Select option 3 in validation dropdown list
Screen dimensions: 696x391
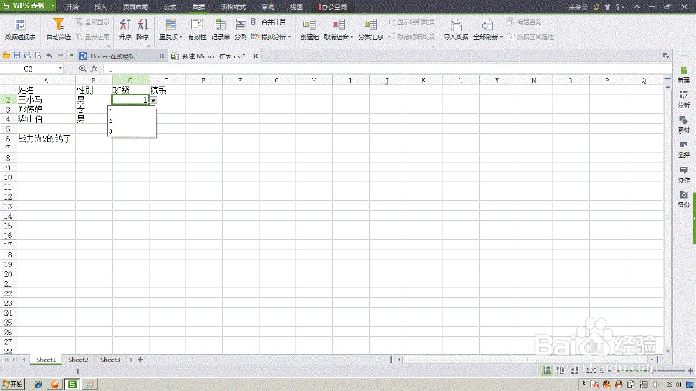pyautogui.click(x=132, y=131)
